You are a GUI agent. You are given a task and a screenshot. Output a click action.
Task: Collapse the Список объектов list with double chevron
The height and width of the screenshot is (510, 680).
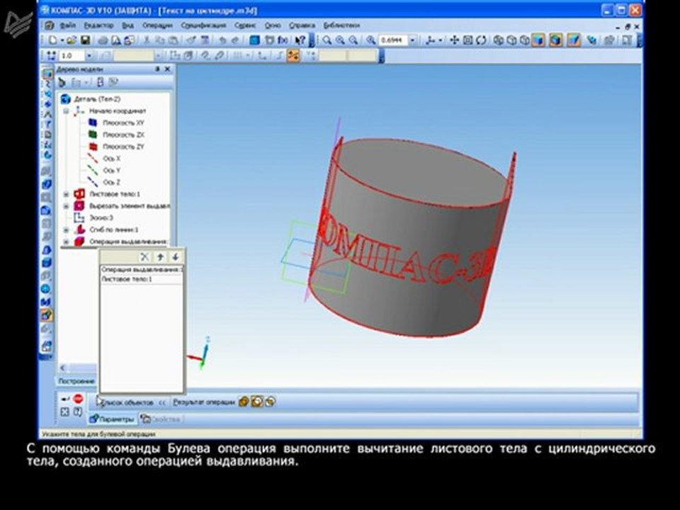[161, 403]
